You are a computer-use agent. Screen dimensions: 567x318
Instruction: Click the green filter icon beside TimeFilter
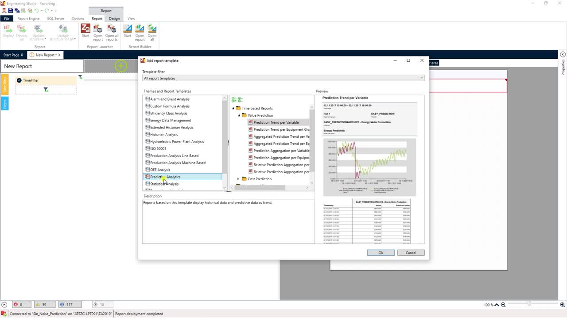coord(80,77)
